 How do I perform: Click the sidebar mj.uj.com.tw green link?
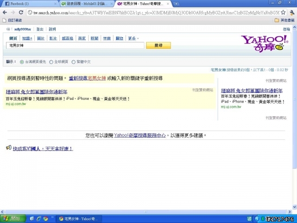click(x=231, y=107)
